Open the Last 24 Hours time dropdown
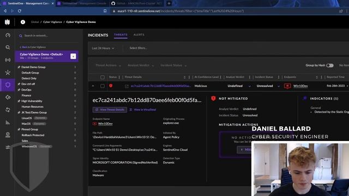349x196 pixels. coord(103,48)
